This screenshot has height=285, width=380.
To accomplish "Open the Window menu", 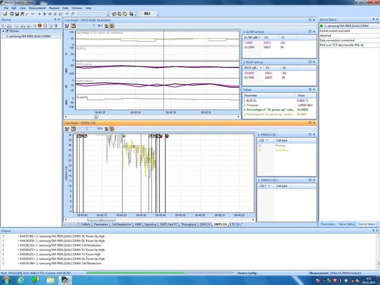I will 77,8.
